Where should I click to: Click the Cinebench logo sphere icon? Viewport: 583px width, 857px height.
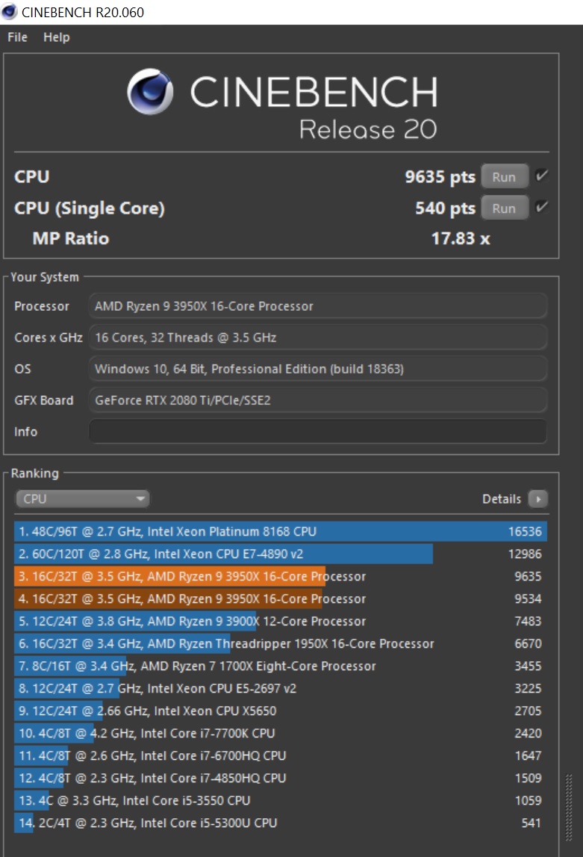(x=150, y=91)
